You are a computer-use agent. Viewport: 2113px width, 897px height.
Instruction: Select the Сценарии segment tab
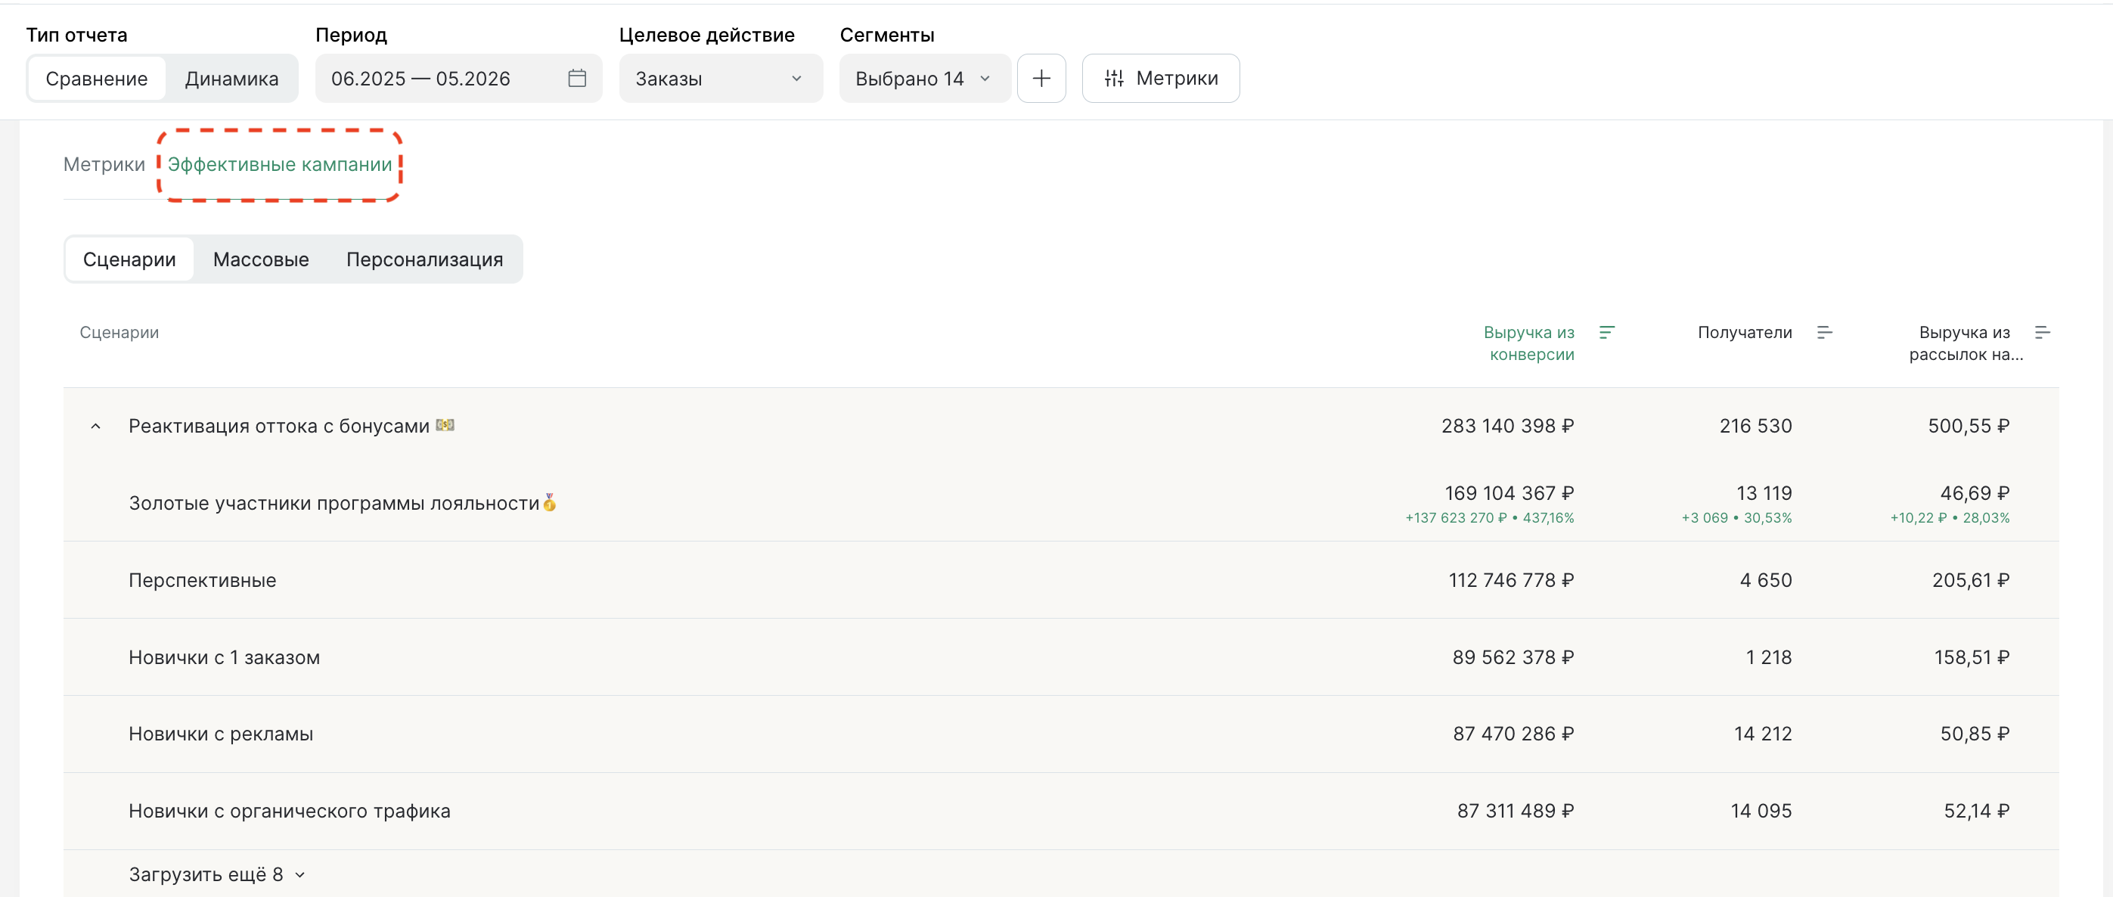[129, 259]
